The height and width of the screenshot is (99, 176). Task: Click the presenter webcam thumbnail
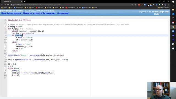pyautogui.click(x=158, y=90)
